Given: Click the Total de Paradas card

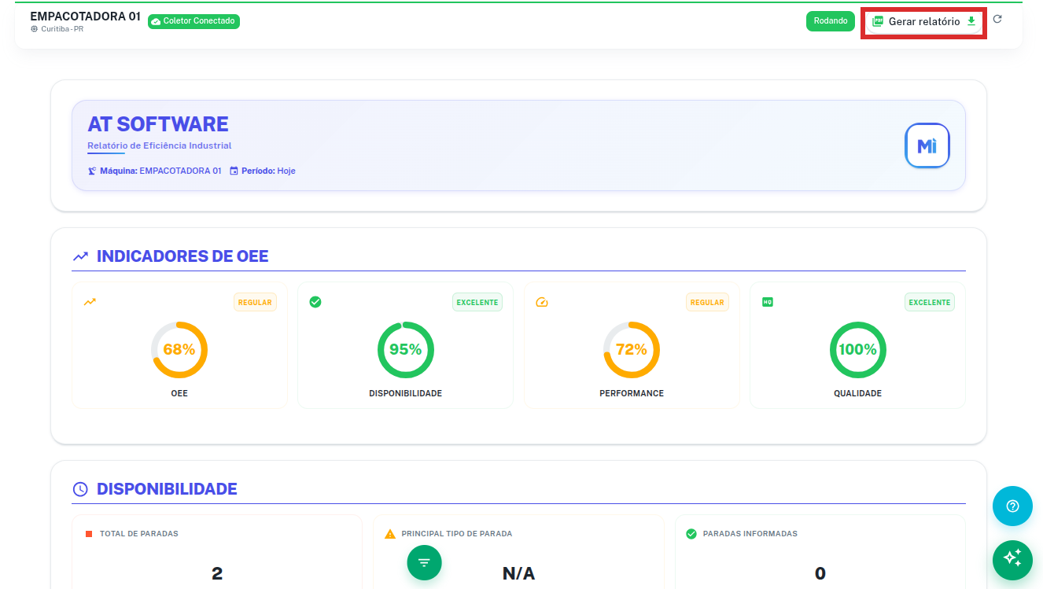Looking at the screenshot, I should [216, 552].
